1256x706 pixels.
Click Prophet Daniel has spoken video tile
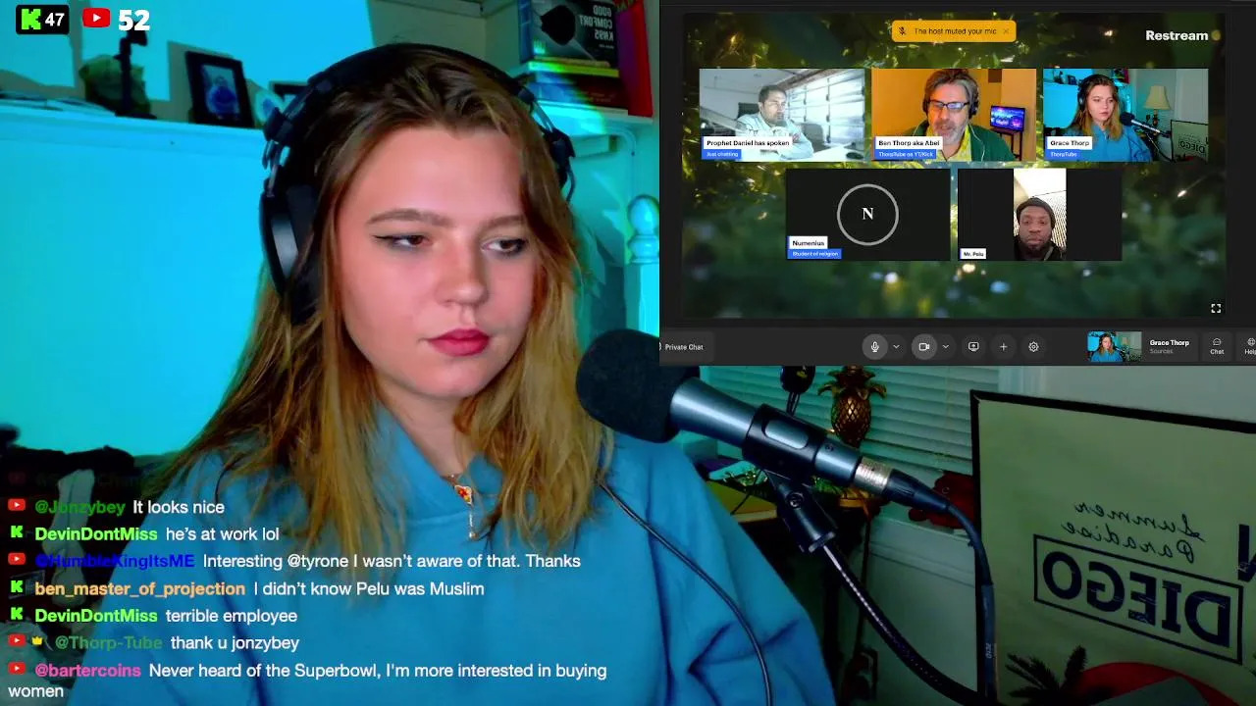(x=782, y=115)
